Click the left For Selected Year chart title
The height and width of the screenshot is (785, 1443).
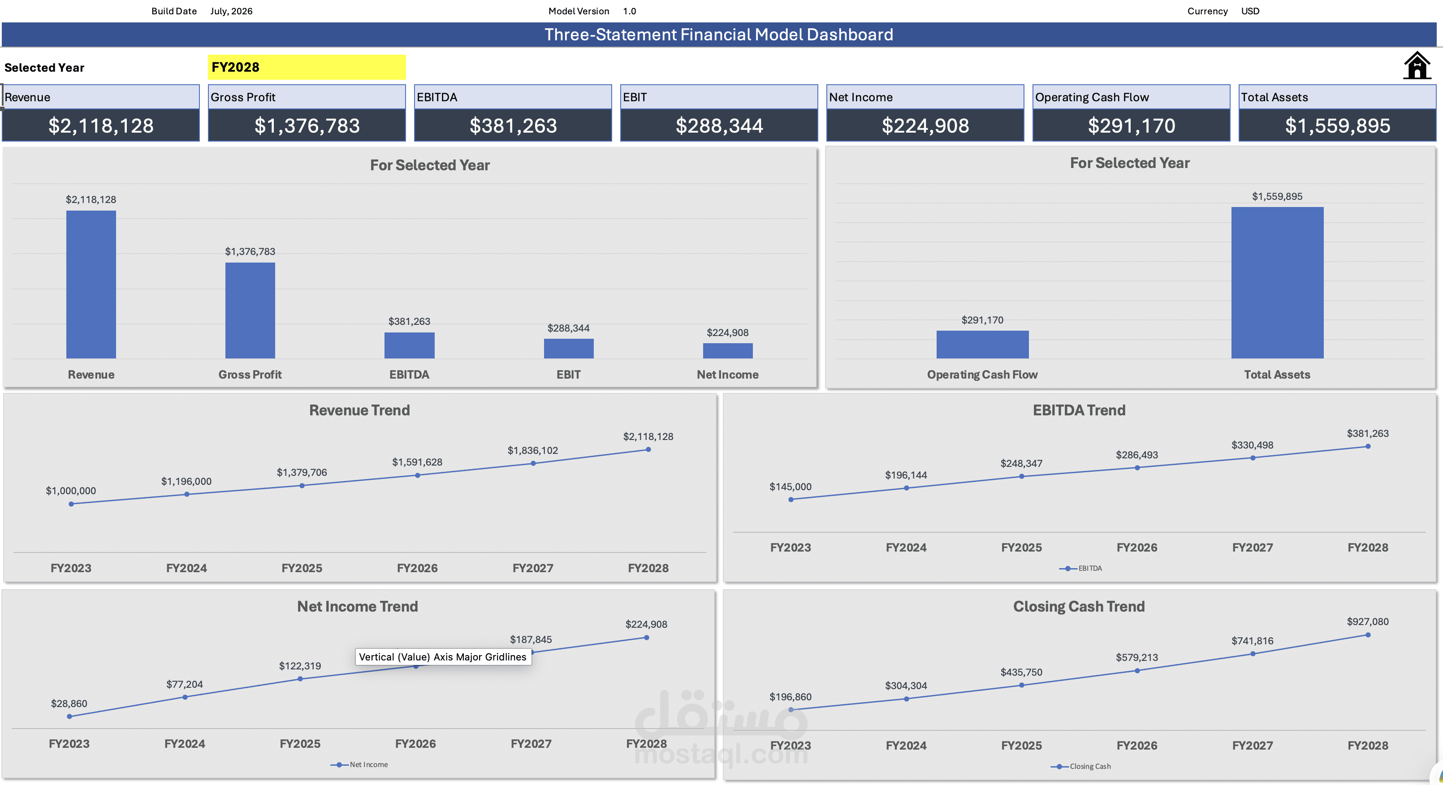[430, 165]
